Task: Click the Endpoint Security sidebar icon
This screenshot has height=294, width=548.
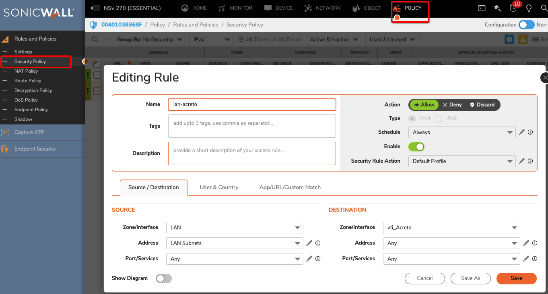Action: [x=5, y=149]
